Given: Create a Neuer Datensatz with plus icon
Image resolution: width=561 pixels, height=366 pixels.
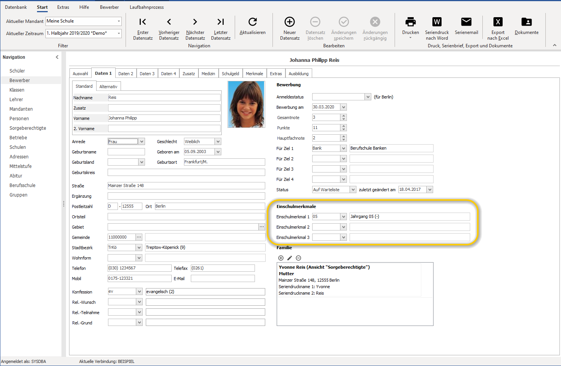Looking at the screenshot, I should click(x=290, y=22).
